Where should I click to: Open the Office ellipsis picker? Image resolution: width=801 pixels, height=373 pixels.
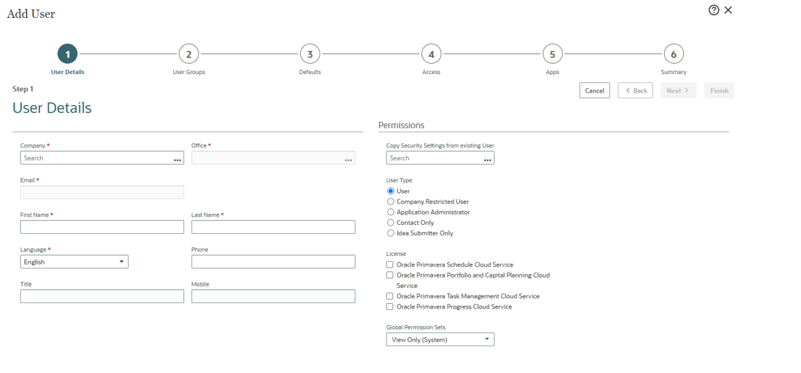click(x=349, y=159)
